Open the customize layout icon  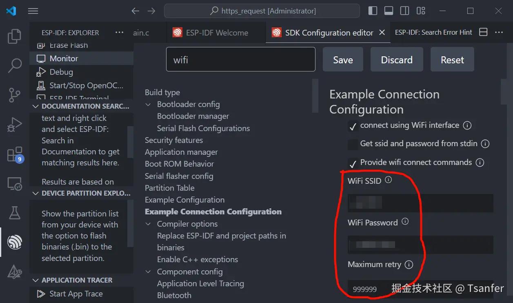tap(421, 11)
